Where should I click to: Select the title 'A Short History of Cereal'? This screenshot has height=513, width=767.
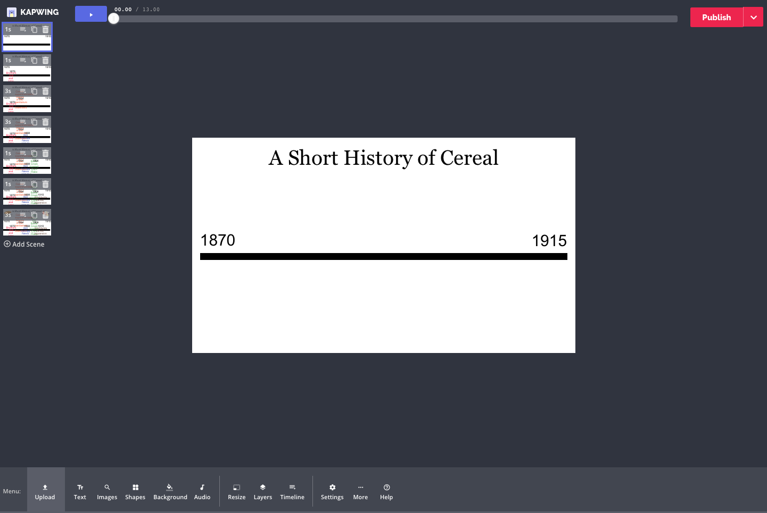tap(384, 158)
